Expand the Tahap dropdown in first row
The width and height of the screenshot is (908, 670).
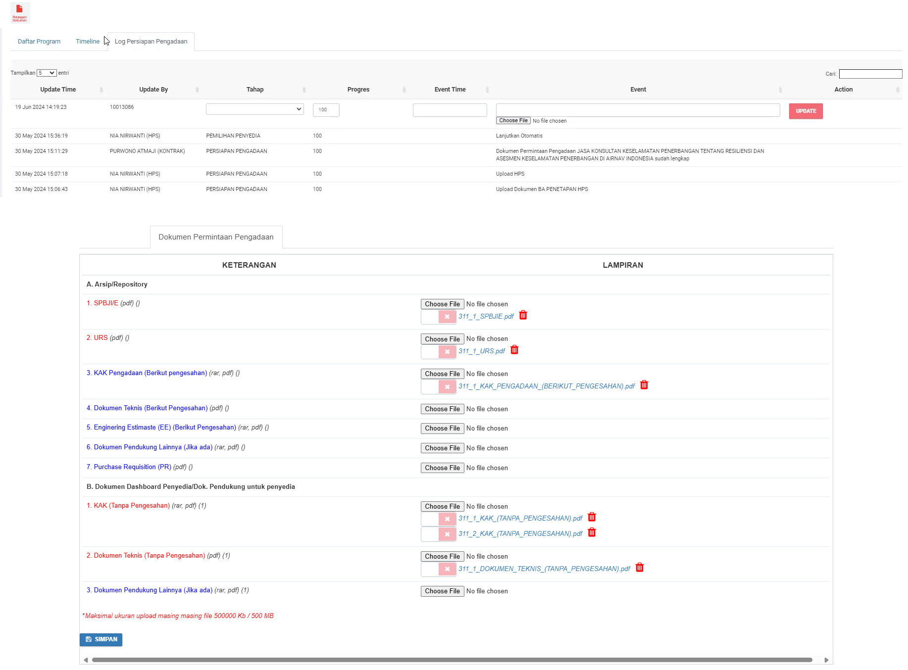point(254,109)
